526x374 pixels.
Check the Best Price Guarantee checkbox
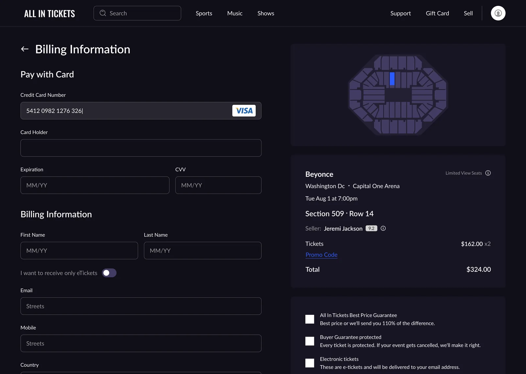(310, 319)
